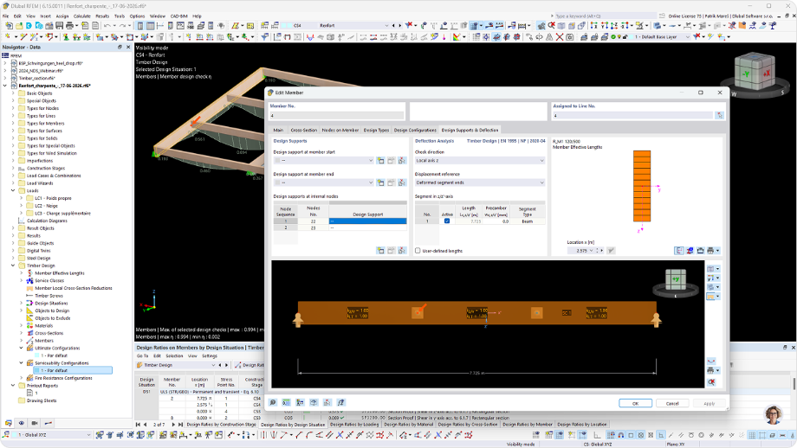Select Member Effective Lengths tree item
Screen dimensions: 797x448
pyautogui.click(x=60, y=273)
